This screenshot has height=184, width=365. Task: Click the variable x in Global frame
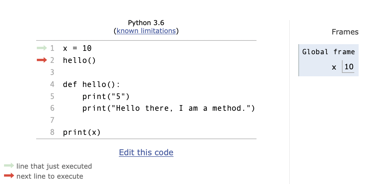point(334,68)
